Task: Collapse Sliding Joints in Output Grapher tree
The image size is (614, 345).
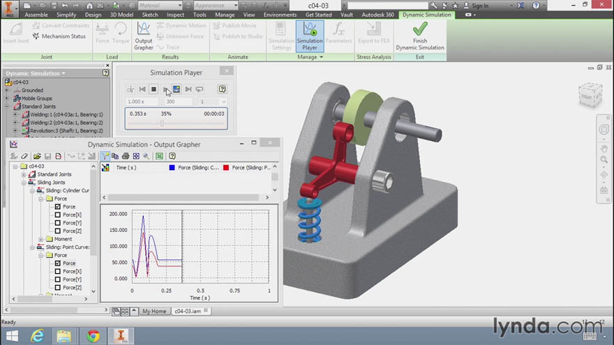Action: point(24,183)
